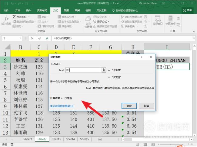Viewport: 197px width, 147px height.
Task: Click the Evaluate Formula icon
Action: click(145, 26)
